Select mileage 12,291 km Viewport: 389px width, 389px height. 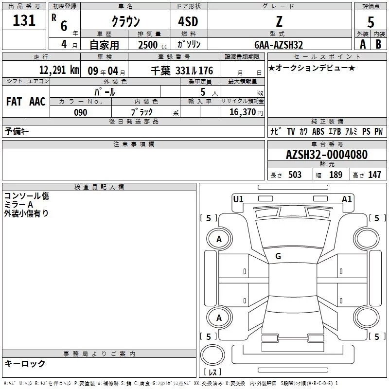coord(59,70)
